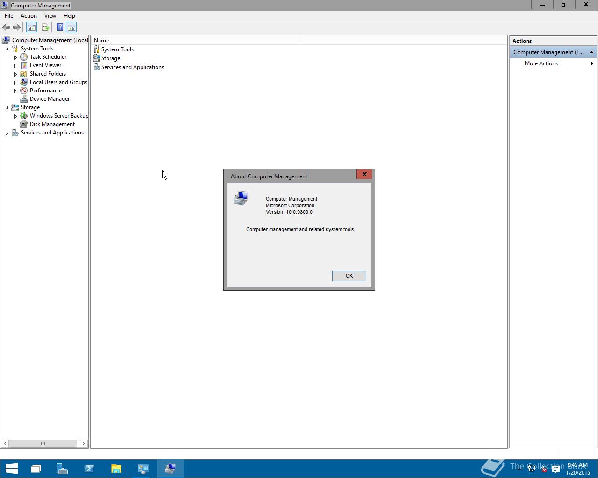Expand the Performance node arrow
598x478 pixels.
15,91
